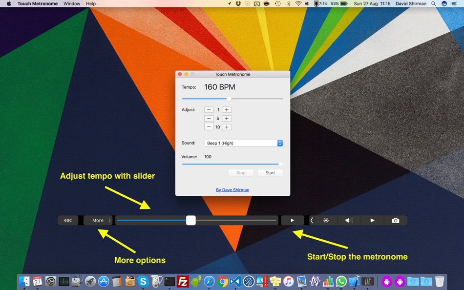
Task: Open Finder from the Dock
Action: point(24,281)
